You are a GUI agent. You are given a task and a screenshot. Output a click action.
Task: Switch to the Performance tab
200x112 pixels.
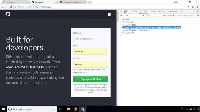point(173,12)
